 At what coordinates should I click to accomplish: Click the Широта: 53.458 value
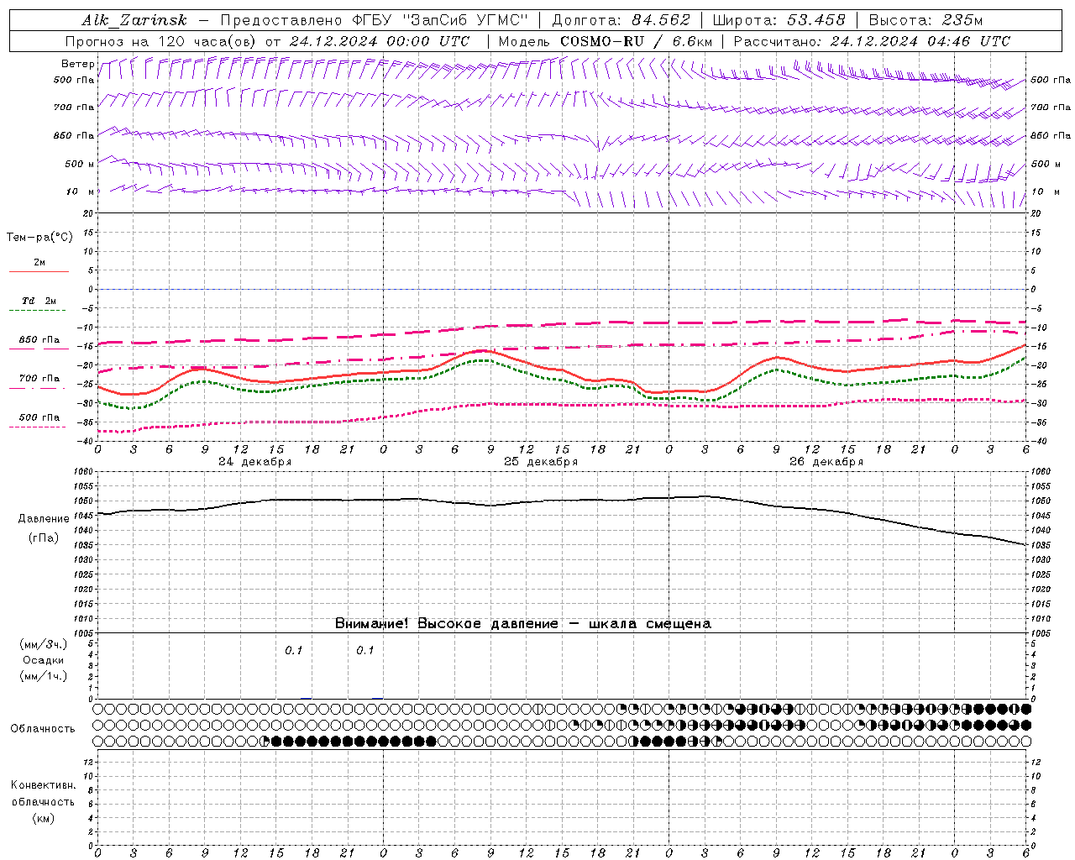(779, 20)
